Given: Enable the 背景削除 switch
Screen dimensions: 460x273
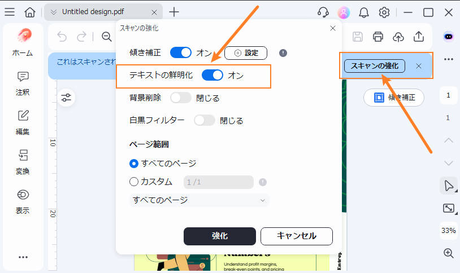Looking at the screenshot, I should pos(181,98).
